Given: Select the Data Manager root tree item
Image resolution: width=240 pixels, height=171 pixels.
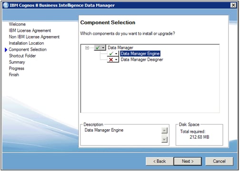Looking at the screenshot, I should tap(120, 47).
